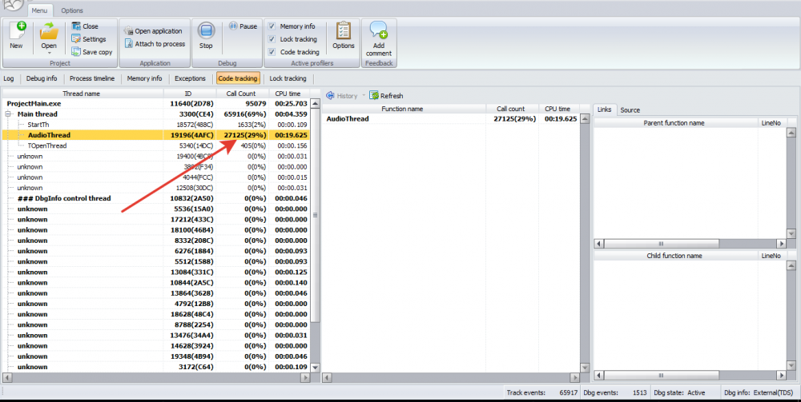Image resolution: width=801 pixels, height=402 pixels.
Task: Switch to the Menu ribbon tab
Action: click(x=39, y=10)
